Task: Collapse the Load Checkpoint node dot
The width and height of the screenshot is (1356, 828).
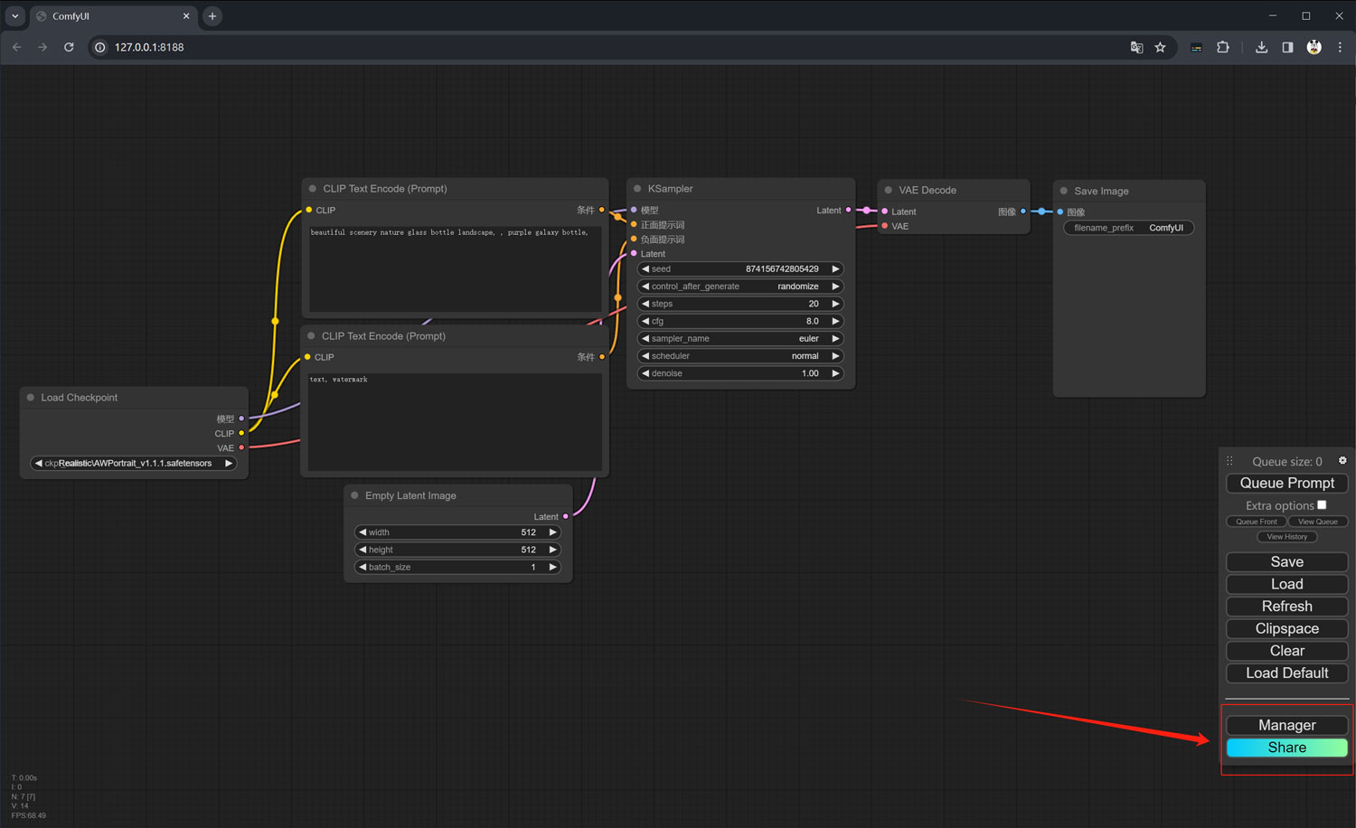Action: point(31,398)
